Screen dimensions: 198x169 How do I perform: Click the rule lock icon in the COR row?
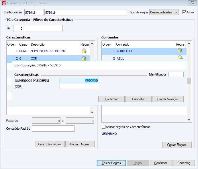(x=84, y=58)
